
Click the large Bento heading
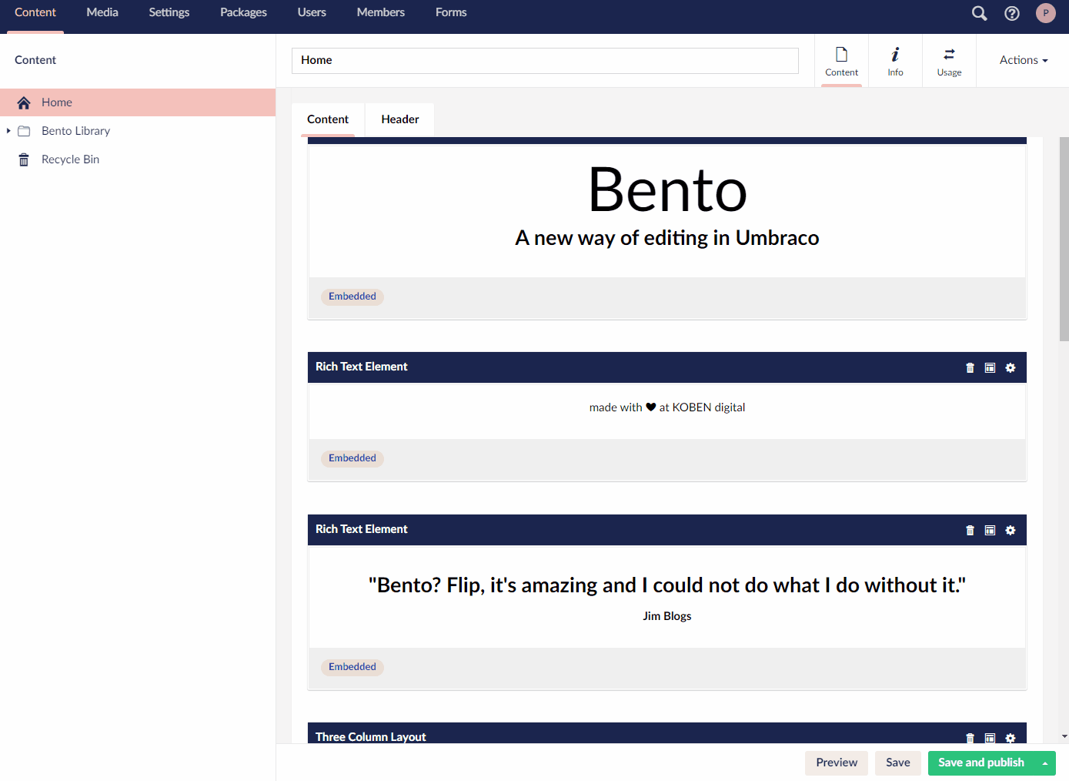(667, 190)
